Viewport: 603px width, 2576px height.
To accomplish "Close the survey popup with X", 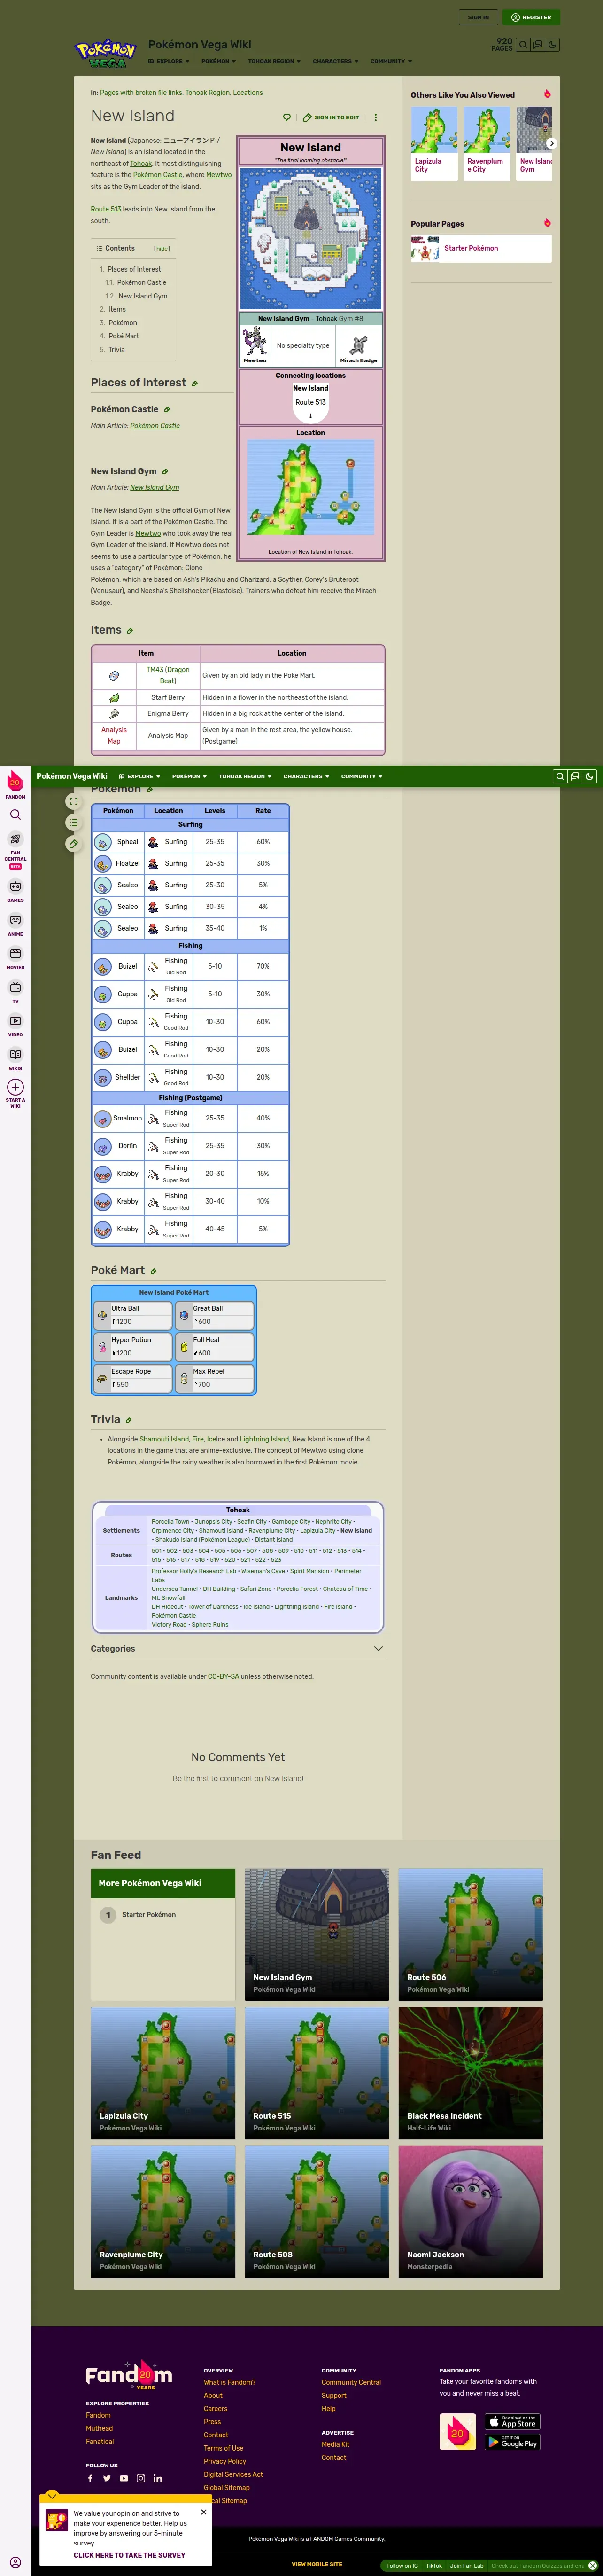I will [x=203, y=2512].
